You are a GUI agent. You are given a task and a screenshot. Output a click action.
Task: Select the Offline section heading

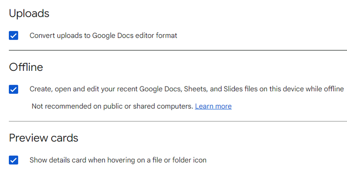[x=26, y=67]
